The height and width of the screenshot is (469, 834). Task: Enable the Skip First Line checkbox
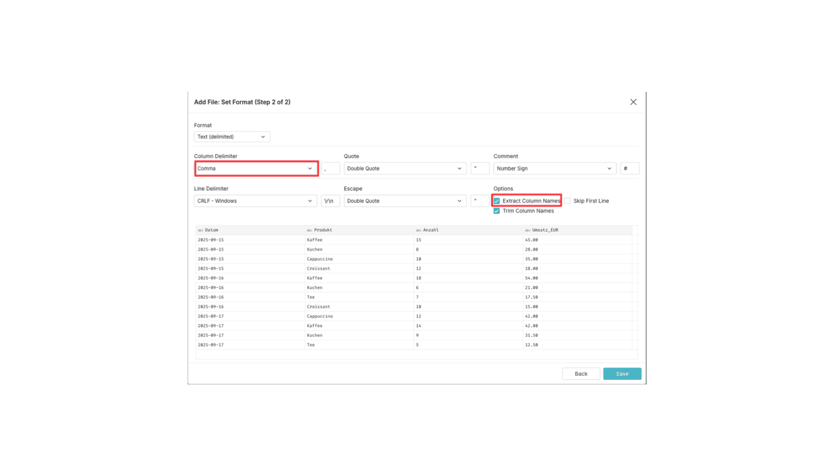point(567,201)
